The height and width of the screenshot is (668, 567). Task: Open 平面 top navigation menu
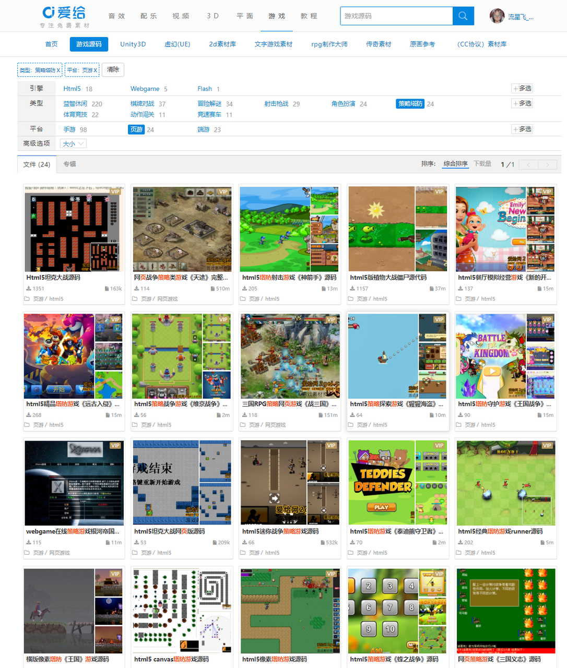click(245, 16)
